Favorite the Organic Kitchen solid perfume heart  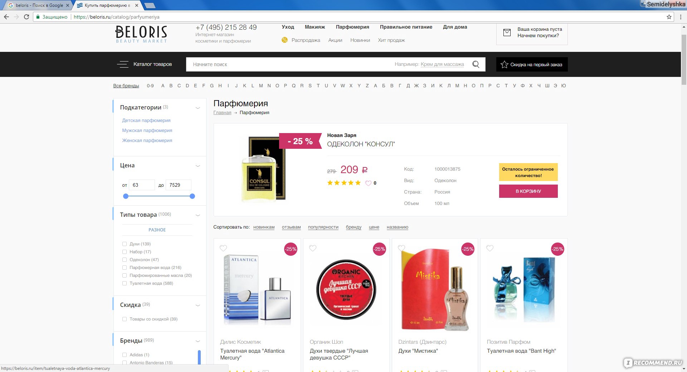pos(313,248)
